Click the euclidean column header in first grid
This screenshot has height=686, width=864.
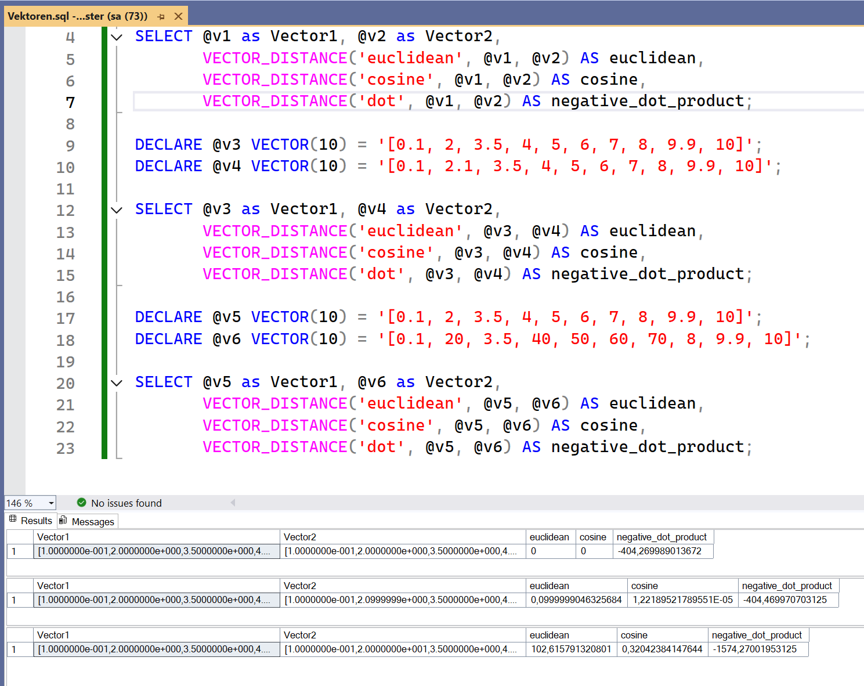coord(549,537)
